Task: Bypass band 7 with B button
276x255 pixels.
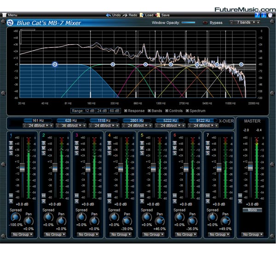Action: coord(208,143)
